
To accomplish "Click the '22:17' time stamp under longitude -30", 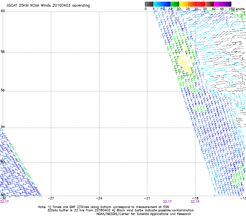I will 4,202.
